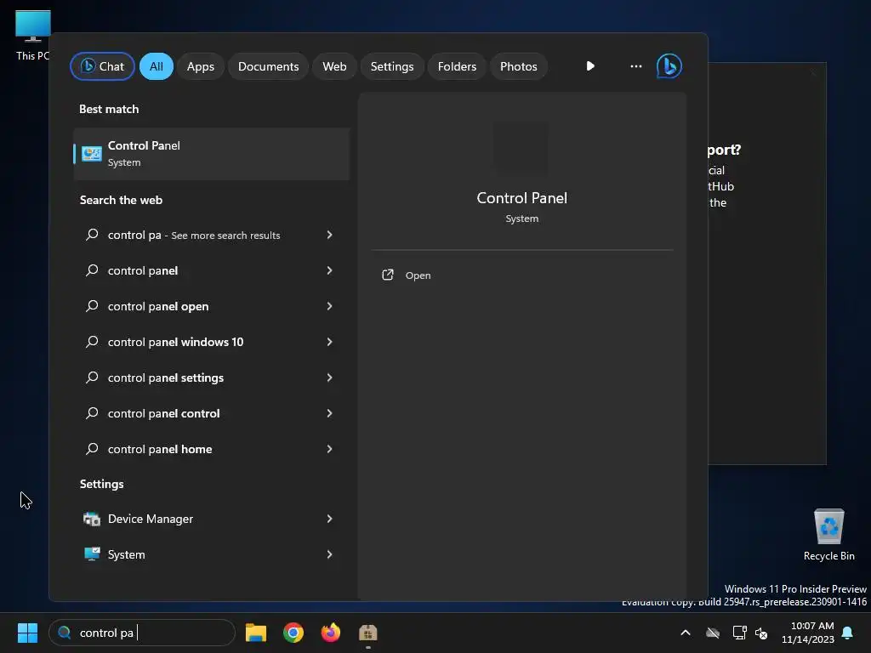Viewport: 871px width, 653px height.
Task: Expand the arrow beside System result
Action: point(329,554)
